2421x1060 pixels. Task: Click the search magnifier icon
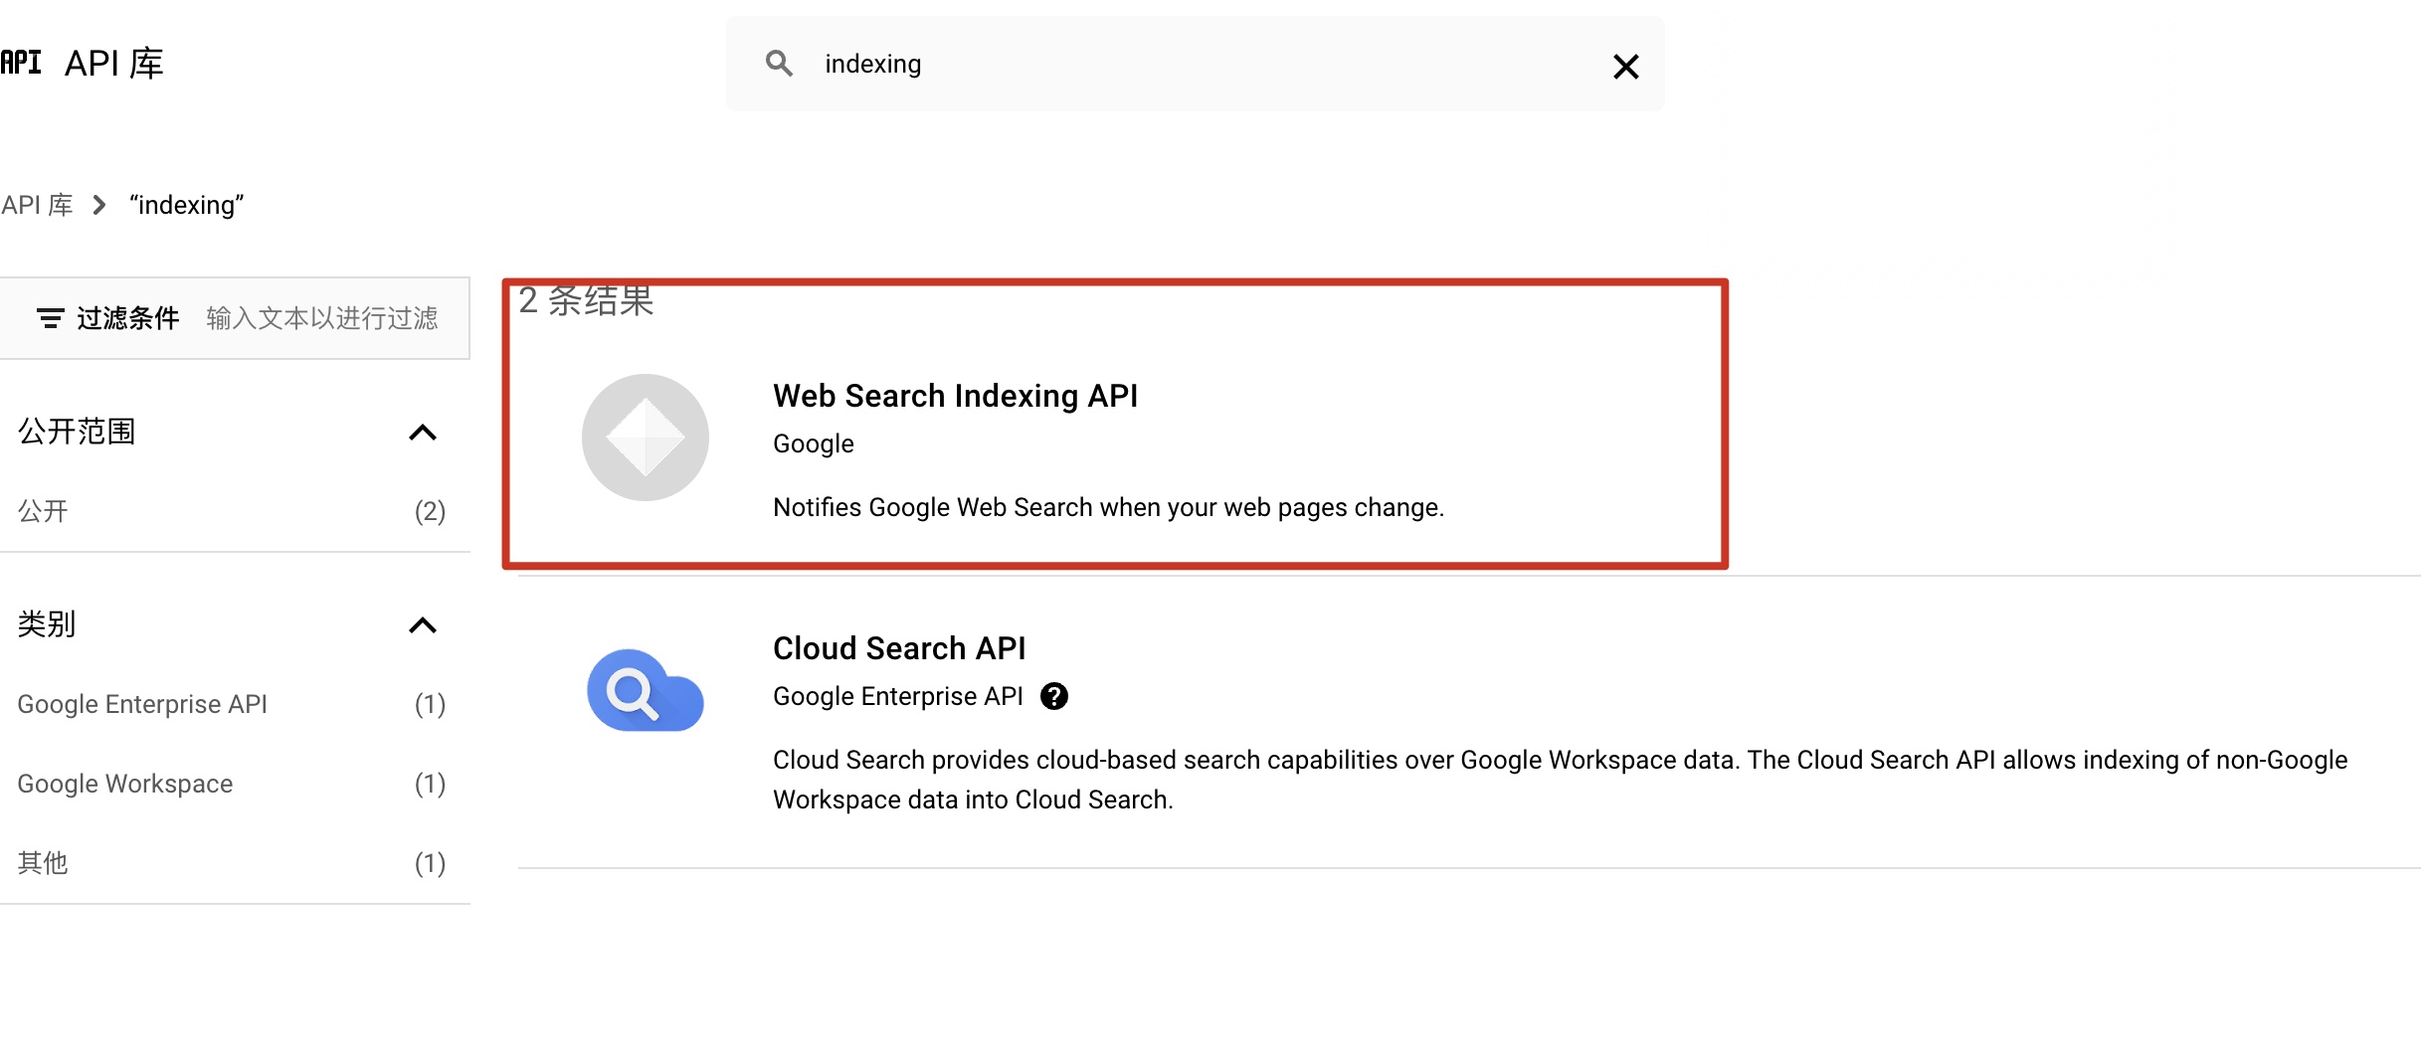779,64
